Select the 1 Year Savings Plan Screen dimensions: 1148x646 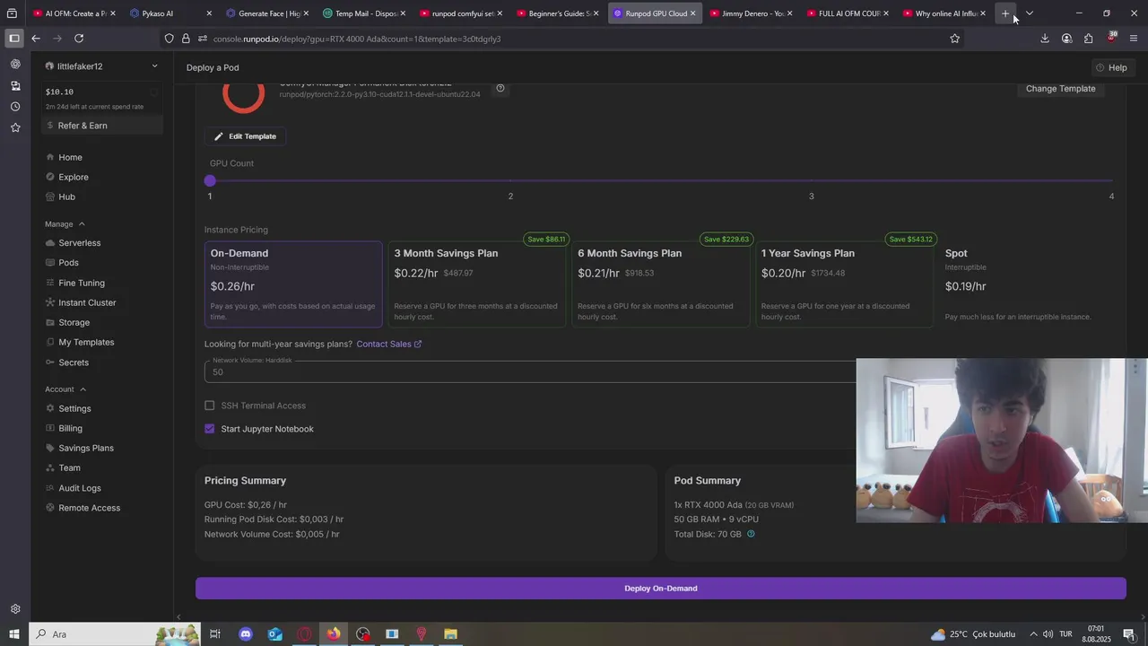[845, 284]
